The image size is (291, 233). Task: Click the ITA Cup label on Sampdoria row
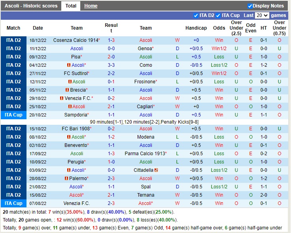(13, 115)
